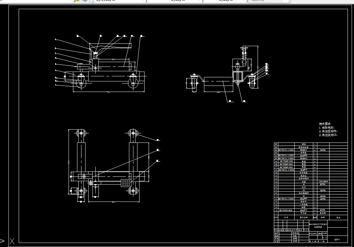Click the part number "25" cell
This screenshot has height=247, width=354.
point(276,144)
